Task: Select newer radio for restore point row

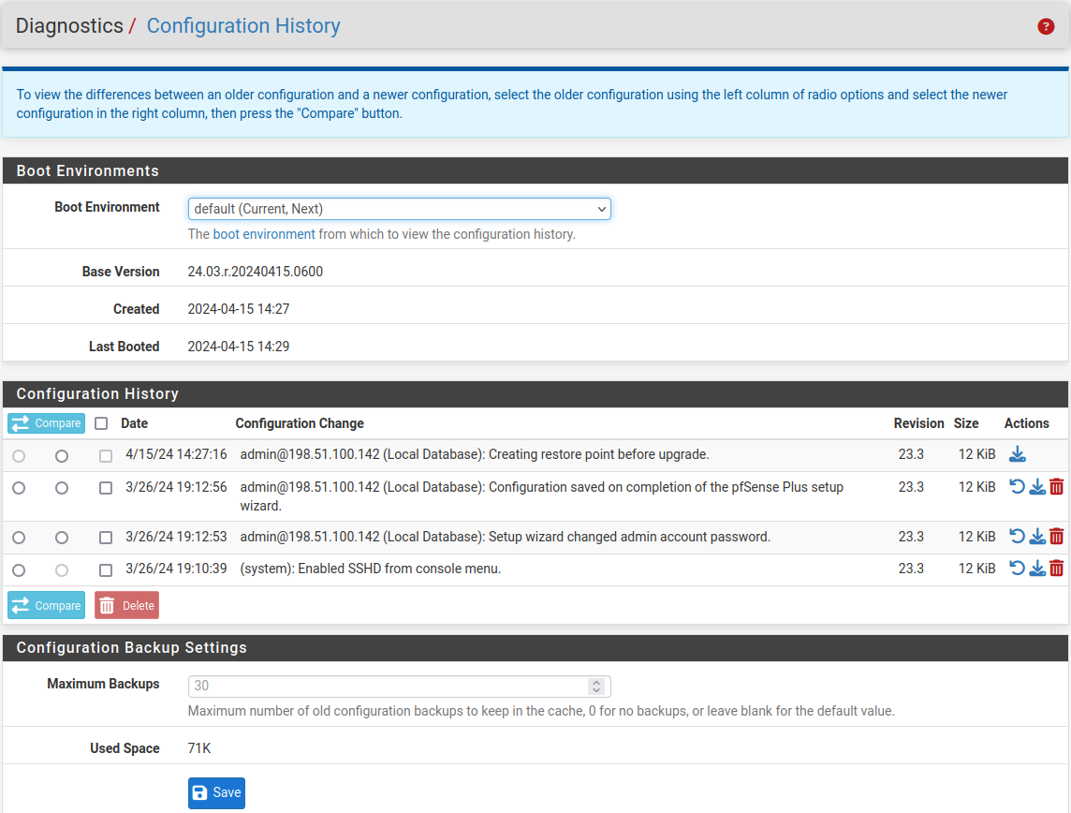Action: click(x=62, y=456)
